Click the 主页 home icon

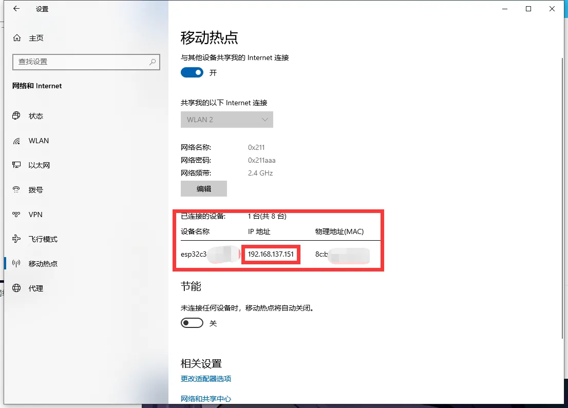click(17, 38)
